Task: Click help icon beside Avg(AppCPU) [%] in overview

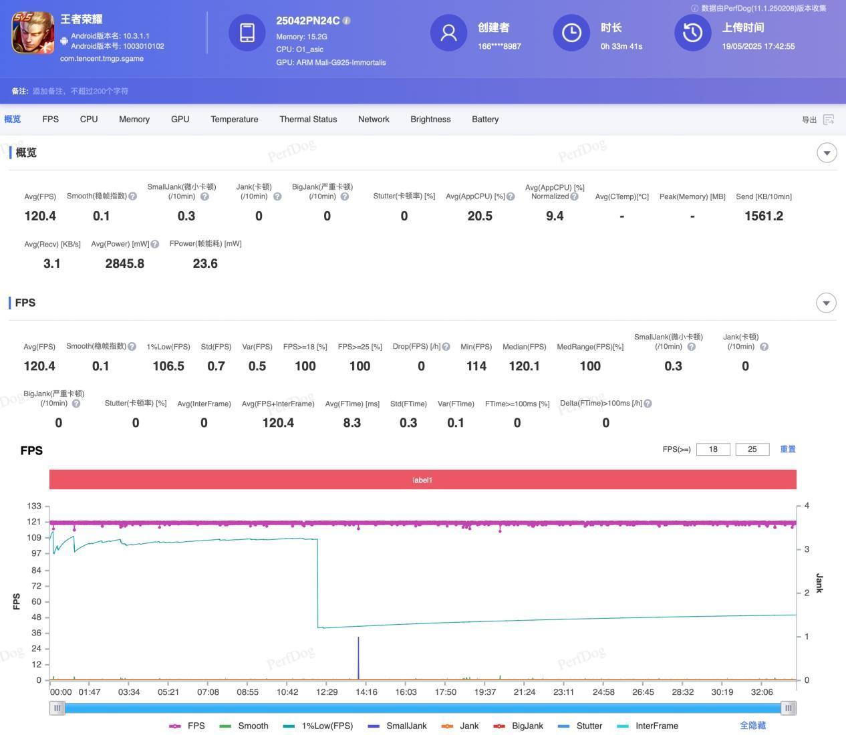Action: (x=511, y=196)
